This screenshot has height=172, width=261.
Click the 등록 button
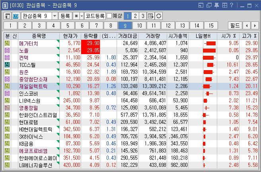point(65,16)
